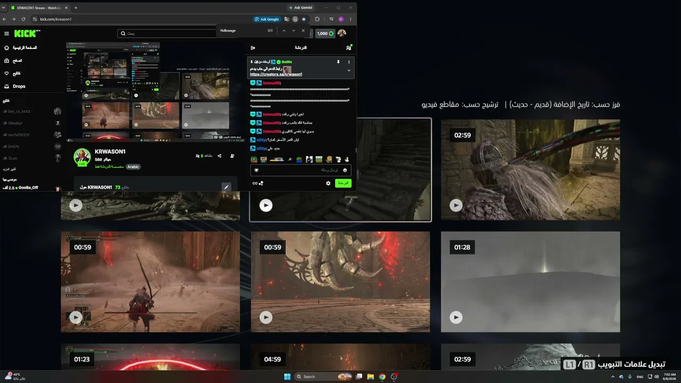Click the find-in-page text field
Image resolution: width=681 pixels, height=383 pixels.
click(241, 30)
